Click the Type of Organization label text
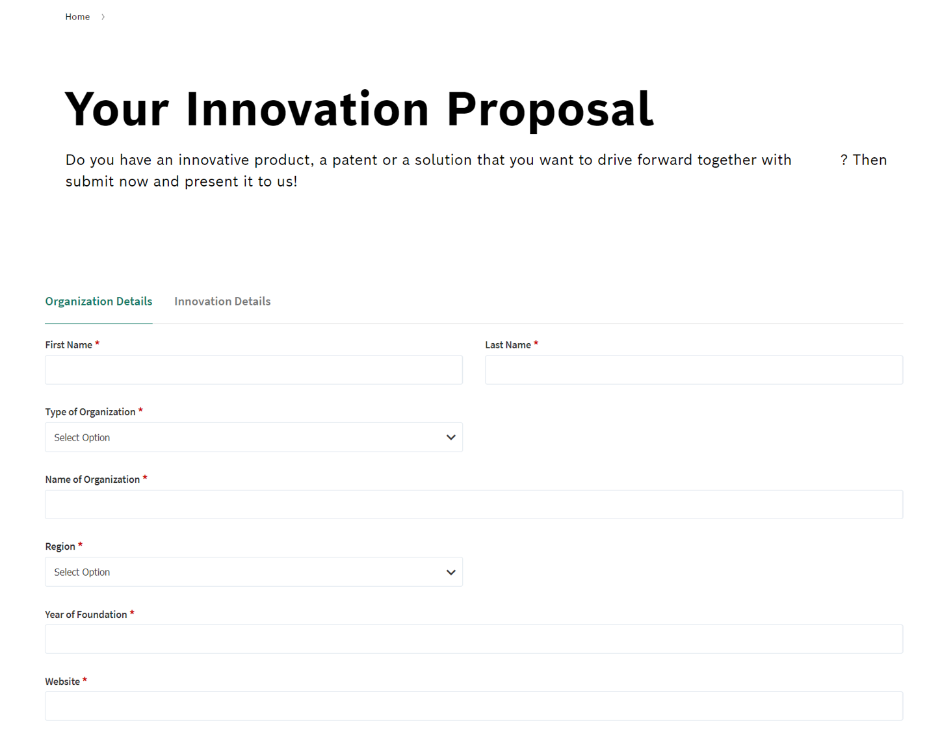Screen dimensions: 940x731 pos(90,412)
